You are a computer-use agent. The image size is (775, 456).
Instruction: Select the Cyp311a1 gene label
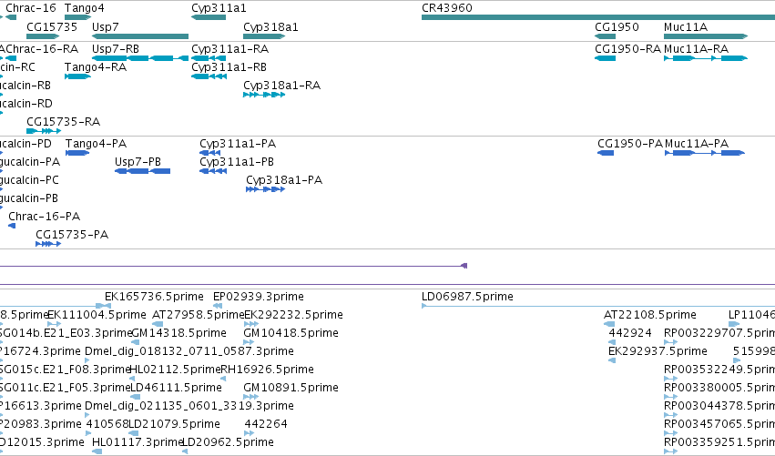coord(219,8)
